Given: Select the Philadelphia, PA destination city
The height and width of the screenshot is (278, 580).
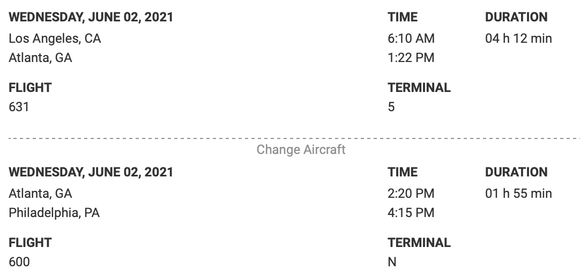Looking at the screenshot, I should coord(54,213).
